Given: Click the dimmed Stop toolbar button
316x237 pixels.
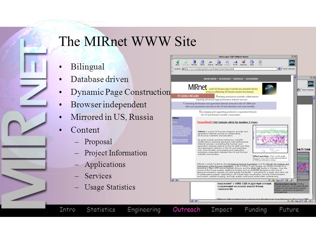Looking at the screenshot, I should click(x=260, y=63).
